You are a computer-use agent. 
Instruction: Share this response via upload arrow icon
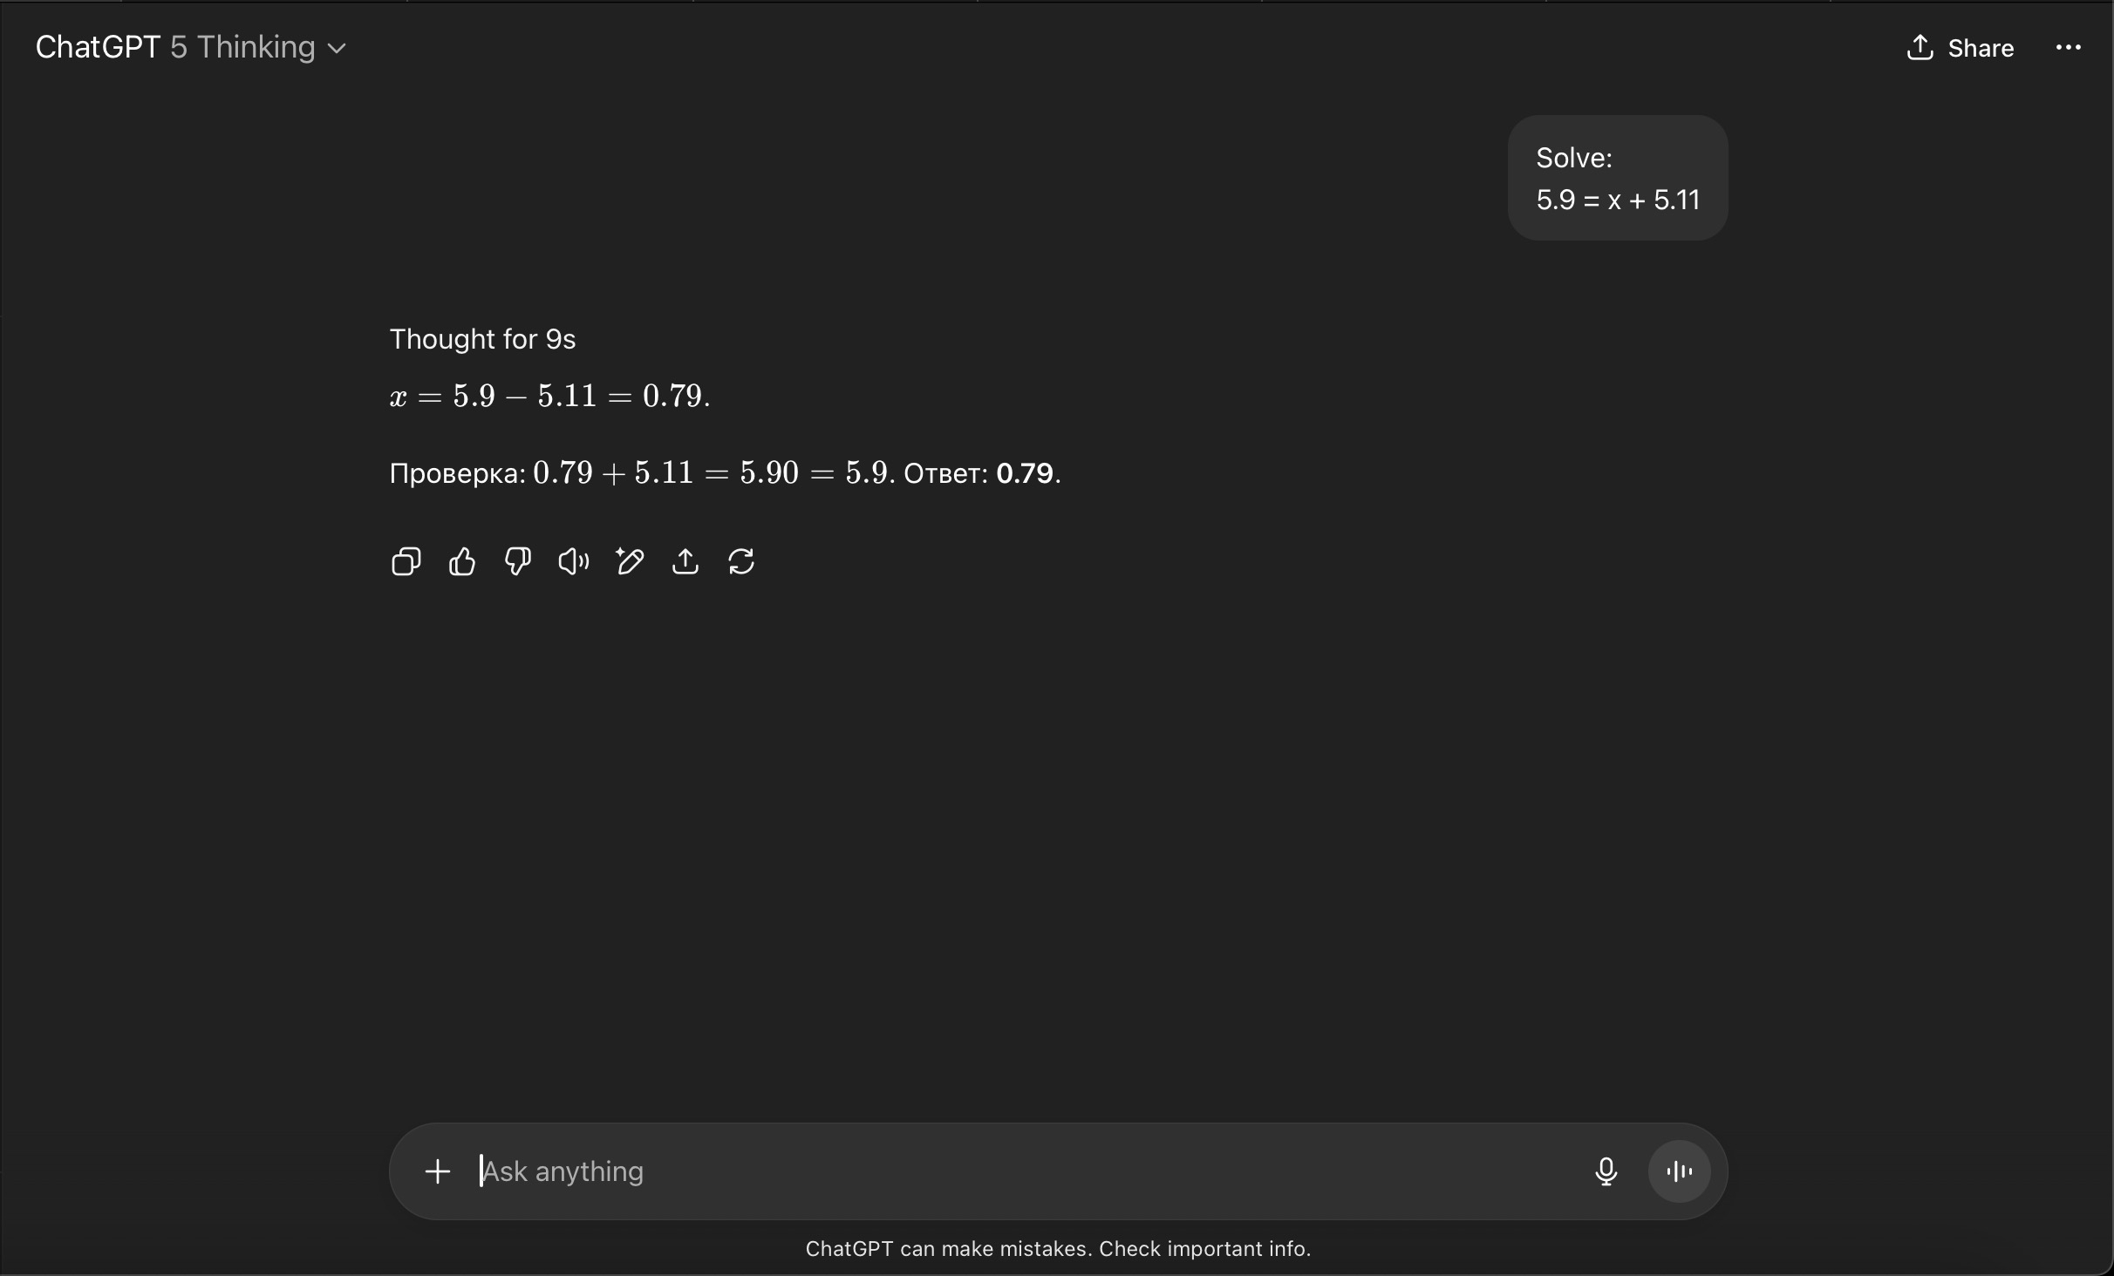685,561
